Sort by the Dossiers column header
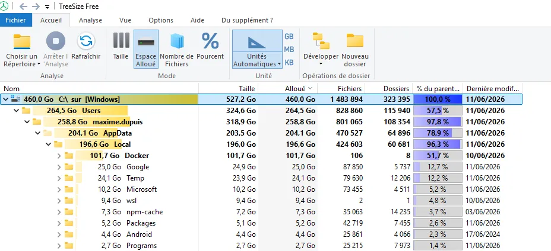 point(389,88)
